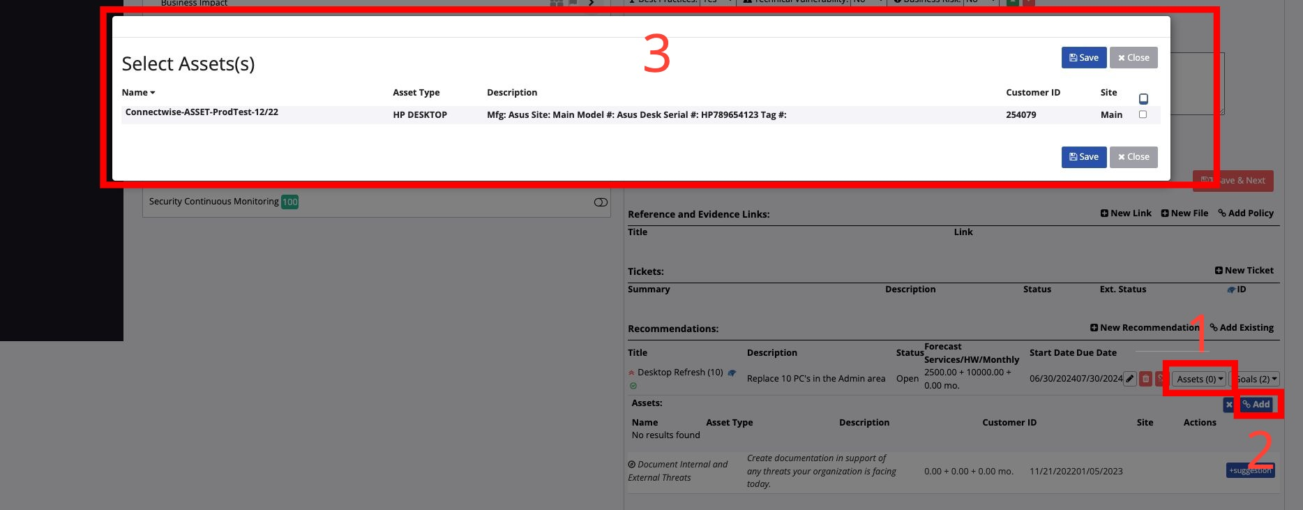Image resolution: width=1303 pixels, height=510 pixels.
Task: Click the Security Continuous Monitoring 100 score badge
Action: pyautogui.click(x=289, y=202)
